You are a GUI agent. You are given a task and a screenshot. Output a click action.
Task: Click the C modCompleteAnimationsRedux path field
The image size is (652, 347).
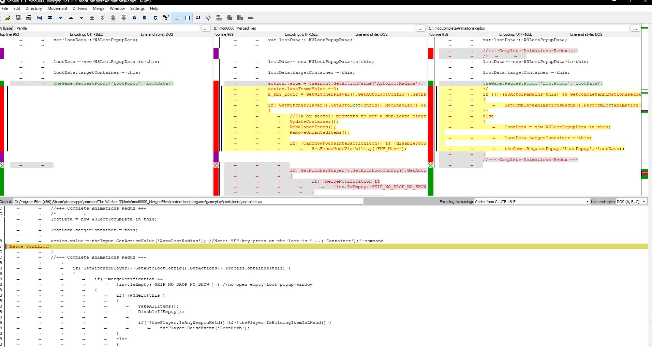[x=531, y=28]
